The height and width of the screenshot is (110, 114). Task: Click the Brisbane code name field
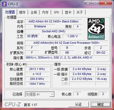[x=40, y=26]
